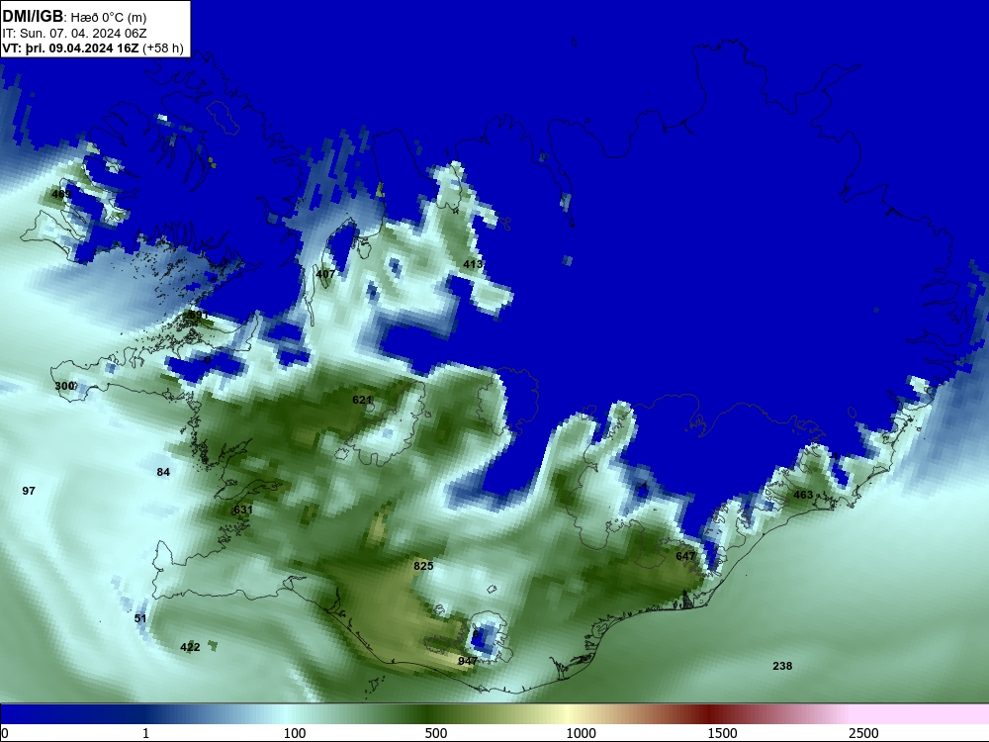Click the 97 height value over sea
This screenshot has height=742, width=989.
coord(29,491)
